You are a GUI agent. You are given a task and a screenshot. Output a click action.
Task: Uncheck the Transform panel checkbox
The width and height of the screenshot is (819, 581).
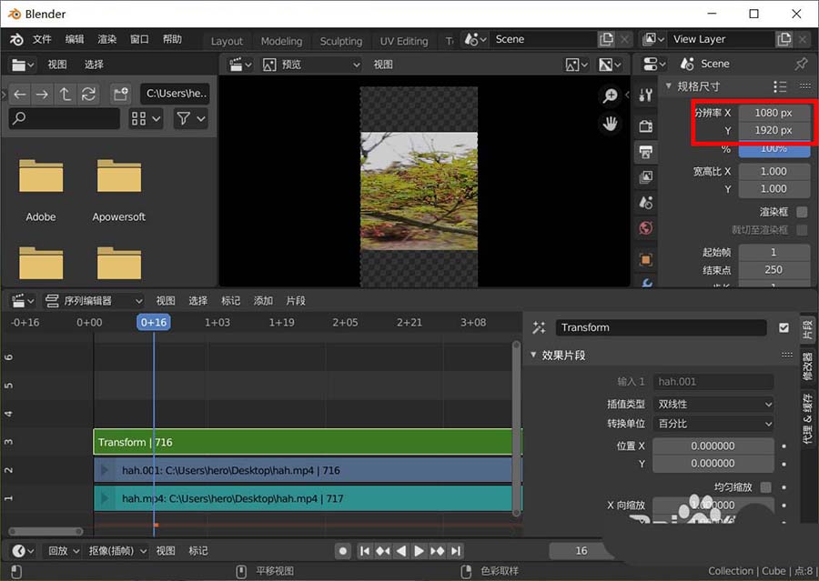[x=784, y=327]
